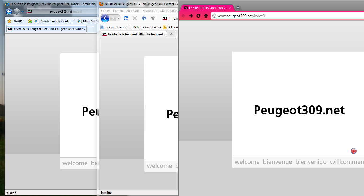Go back in Firefox window
The height and width of the screenshot is (196, 364).
(x=105, y=18)
